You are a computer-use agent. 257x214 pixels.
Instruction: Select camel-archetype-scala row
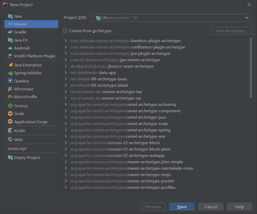[156, 123]
